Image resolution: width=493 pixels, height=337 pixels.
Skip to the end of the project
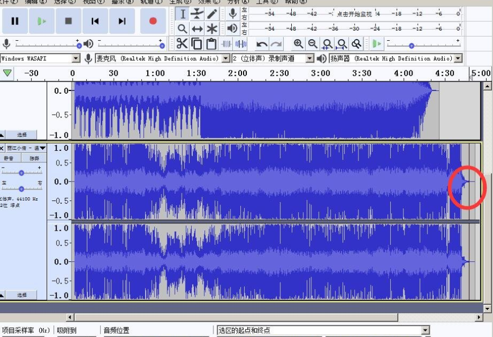pos(122,21)
